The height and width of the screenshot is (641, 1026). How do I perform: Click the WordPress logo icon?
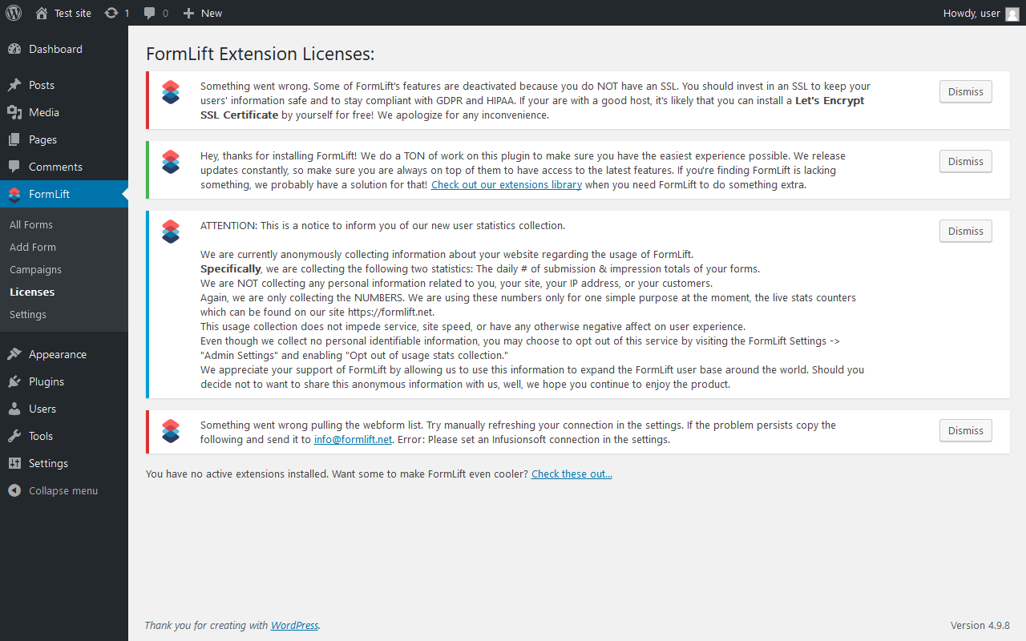(14, 13)
